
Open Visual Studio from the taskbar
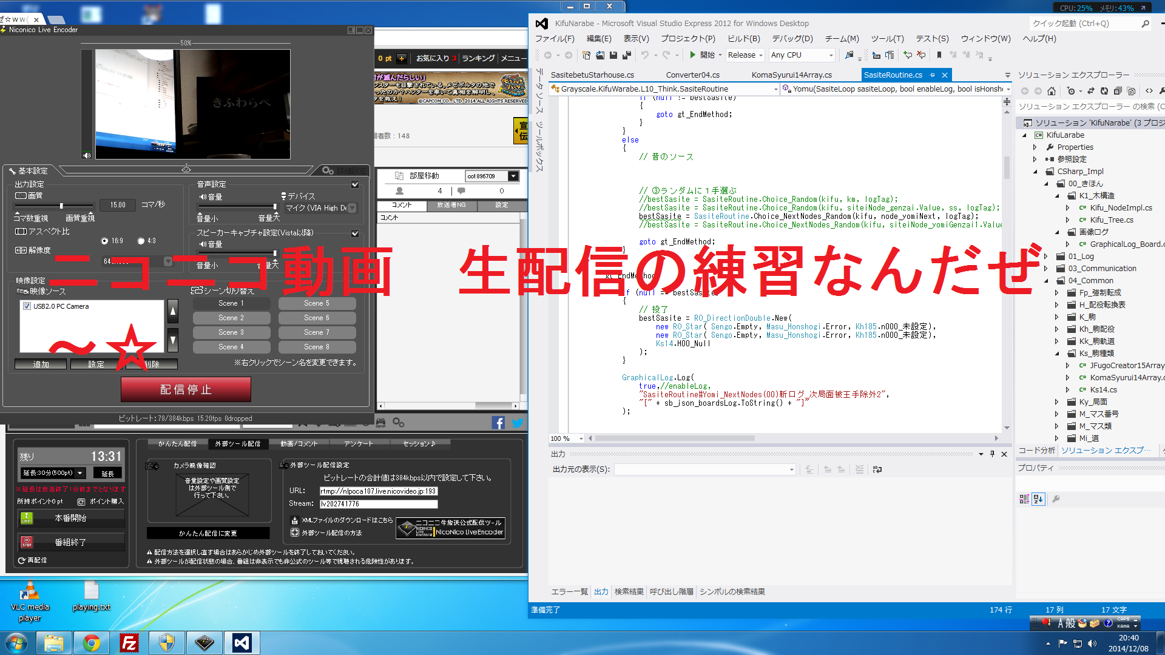(x=242, y=642)
